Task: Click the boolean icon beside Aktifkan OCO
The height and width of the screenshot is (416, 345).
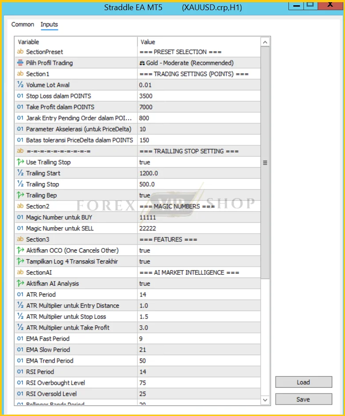Action: point(20,250)
